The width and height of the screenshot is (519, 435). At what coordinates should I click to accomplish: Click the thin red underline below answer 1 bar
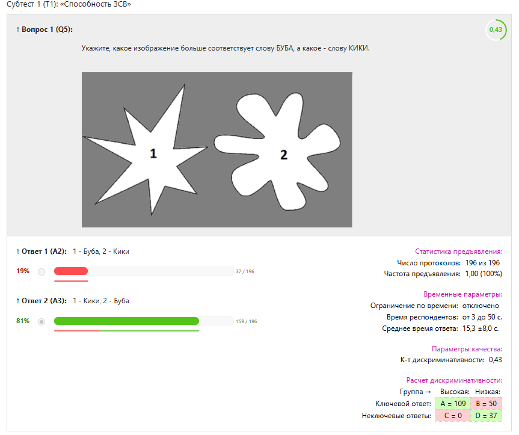click(71, 281)
